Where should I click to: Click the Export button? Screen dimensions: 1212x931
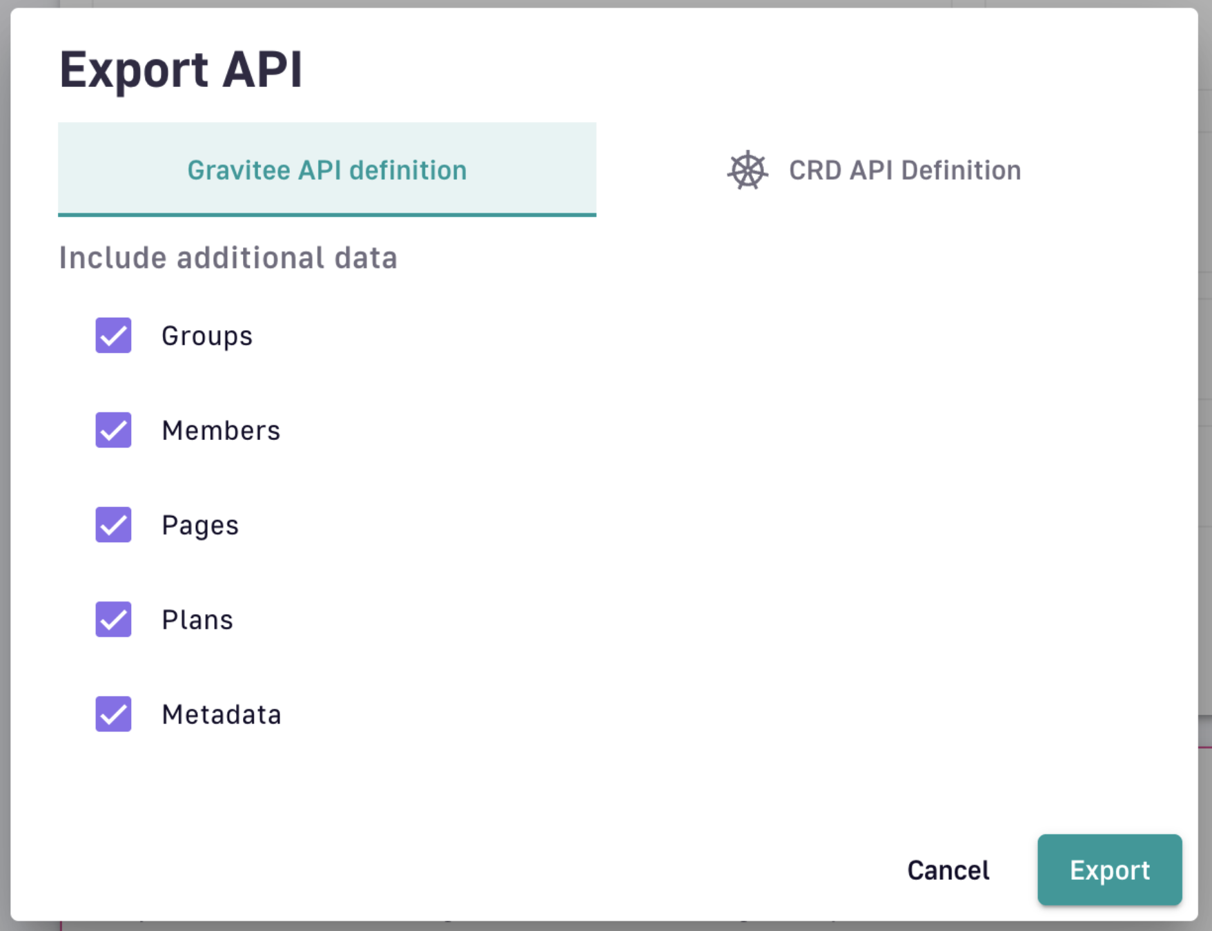coord(1110,870)
